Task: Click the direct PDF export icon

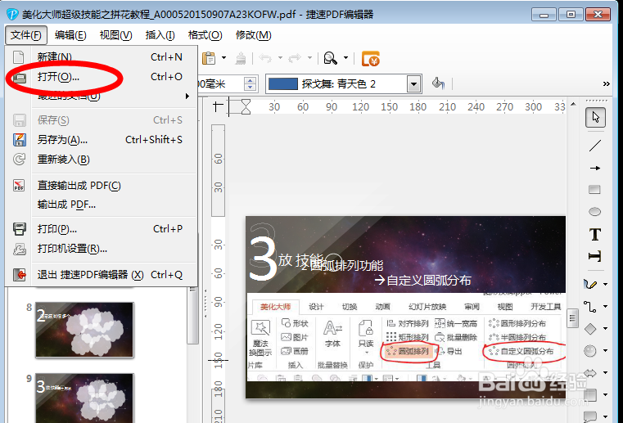Action: [19, 186]
